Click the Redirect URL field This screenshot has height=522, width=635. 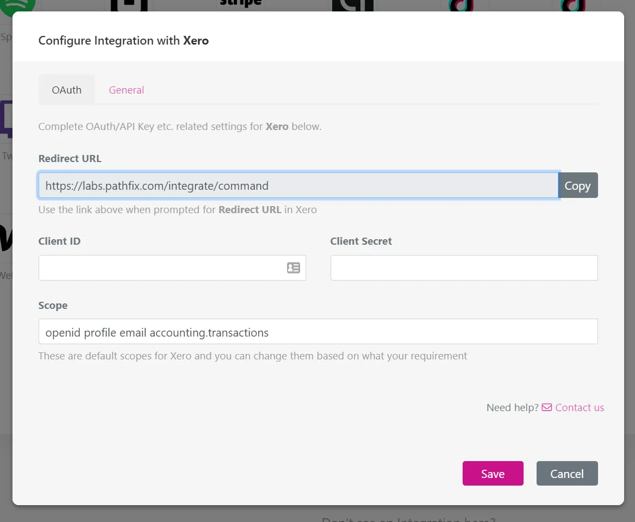[298, 185]
